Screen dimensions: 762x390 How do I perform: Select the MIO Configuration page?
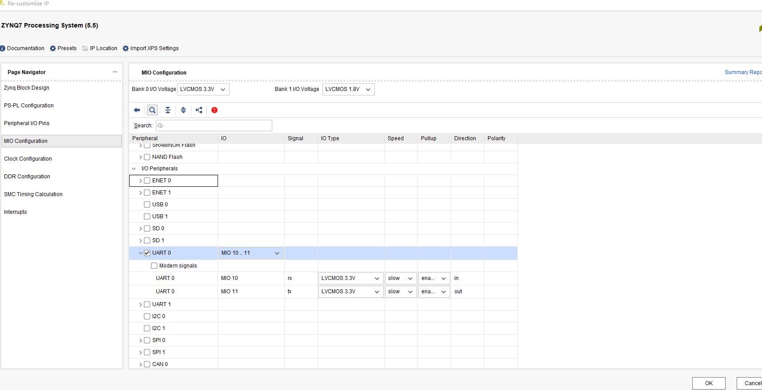(x=62, y=141)
